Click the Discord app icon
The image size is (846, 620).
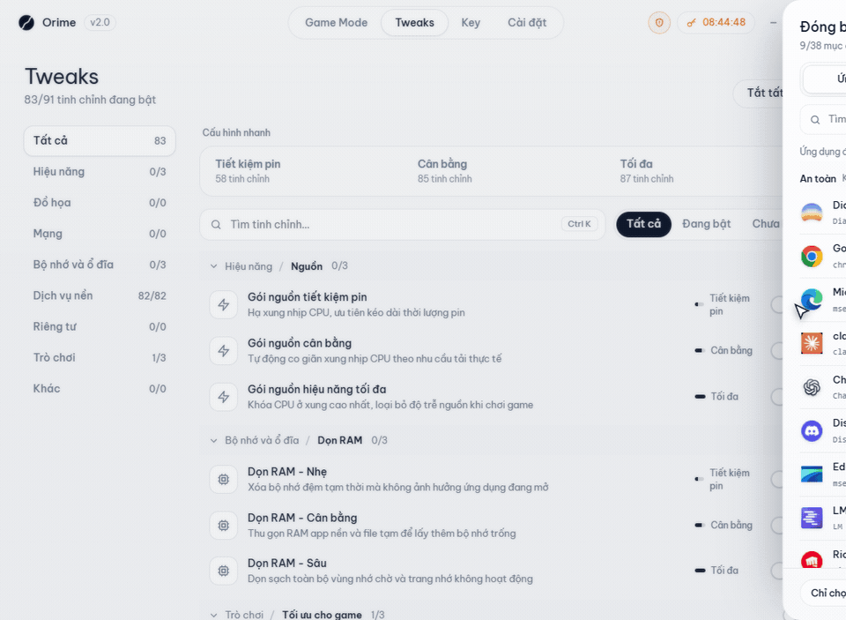[x=812, y=430]
